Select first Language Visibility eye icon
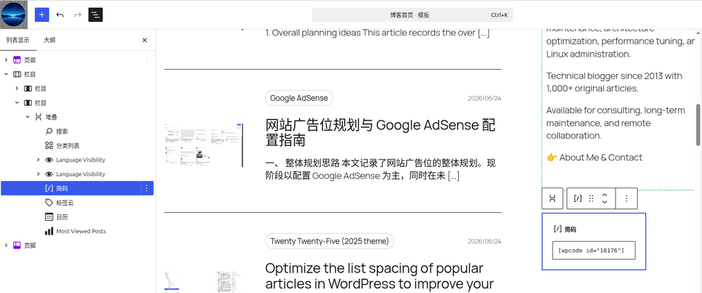The height and width of the screenshot is (293, 702). tap(49, 160)
